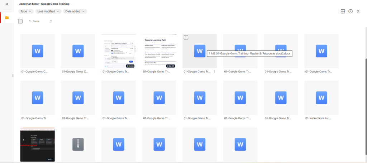This screenshot has height=163, width=367.
Task: Open the Type filter dropdown
Action: (26, 11)
